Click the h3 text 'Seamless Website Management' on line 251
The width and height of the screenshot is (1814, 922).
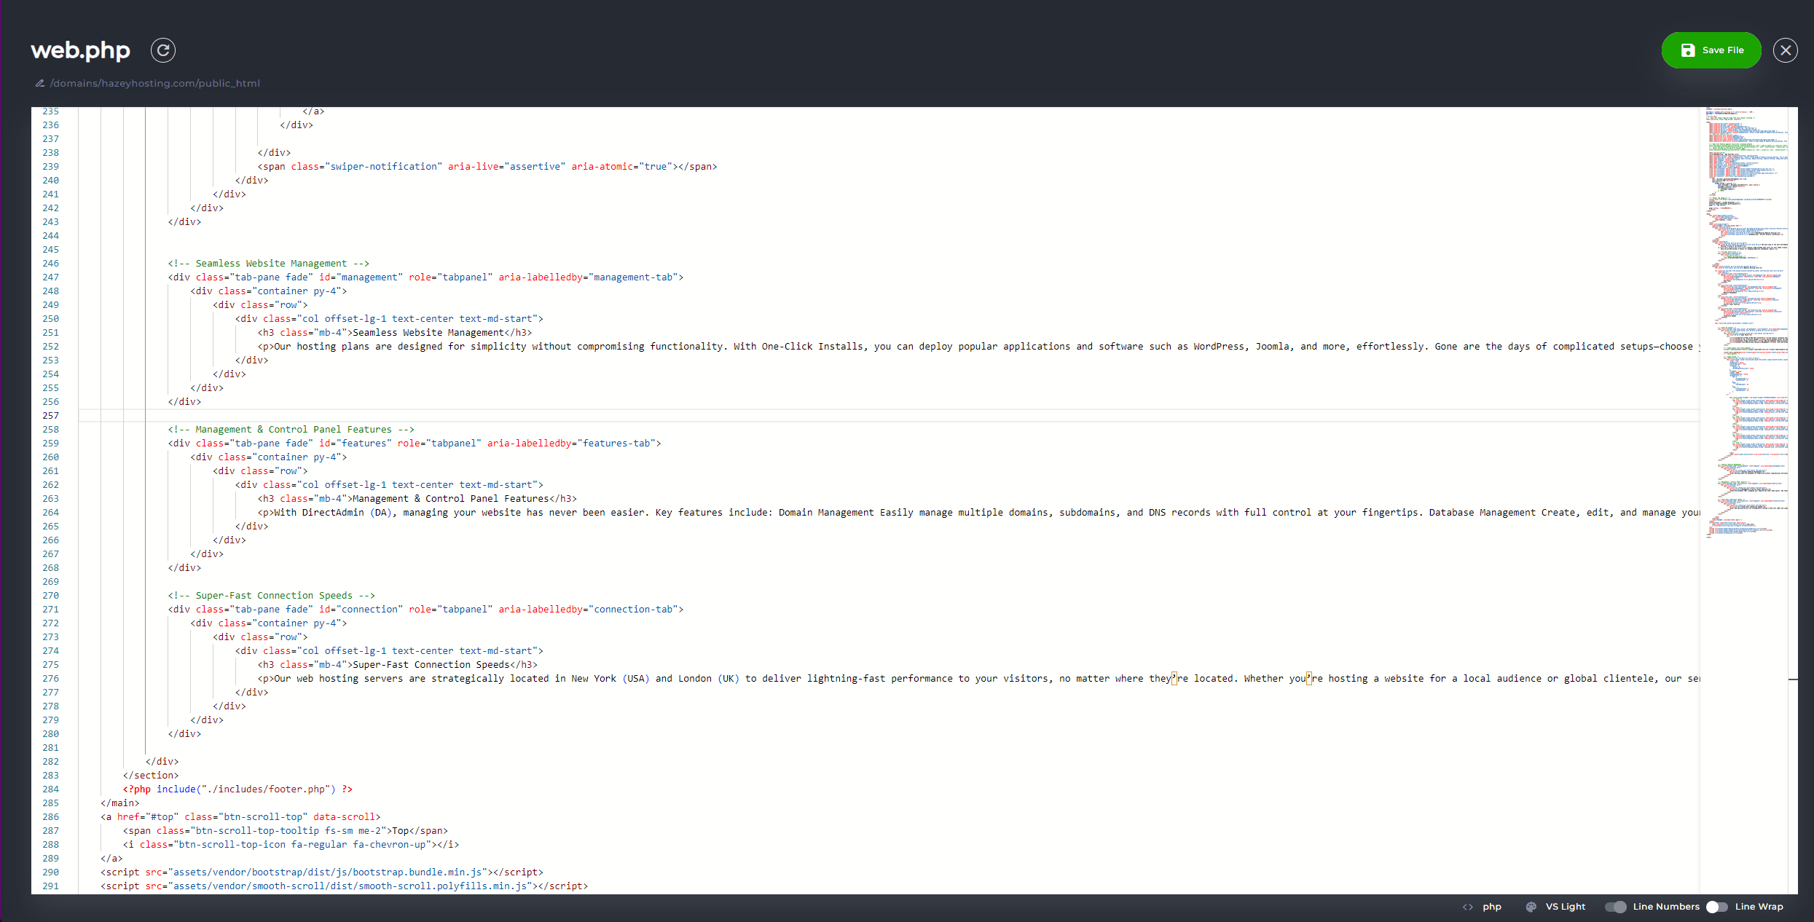(428, 333)
